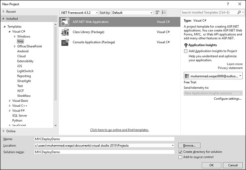This screenshot has height=170, width=246.
Task: Click the template tree scroll up arrow
Action: [55, 24]
